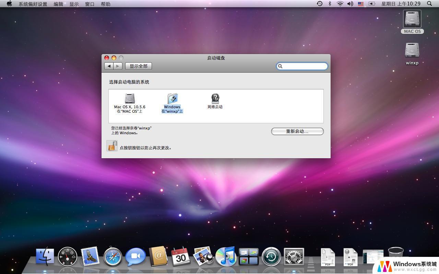Open Spotlight search magnifier
Viewport: 439px width, 274px height.
tap(429, 4)
